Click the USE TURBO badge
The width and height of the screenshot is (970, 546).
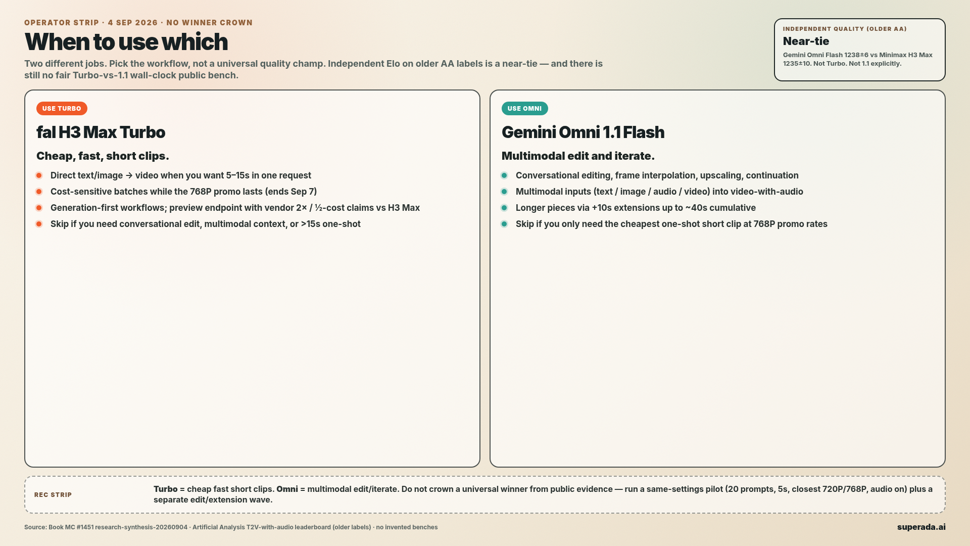click(62, 109)
